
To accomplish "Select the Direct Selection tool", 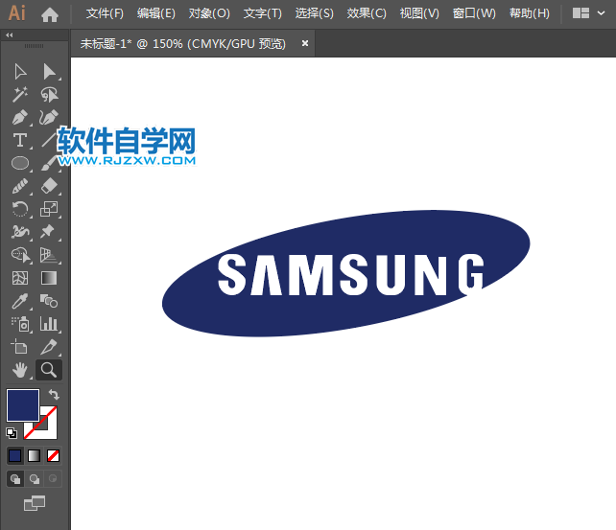I will point(49,72).
